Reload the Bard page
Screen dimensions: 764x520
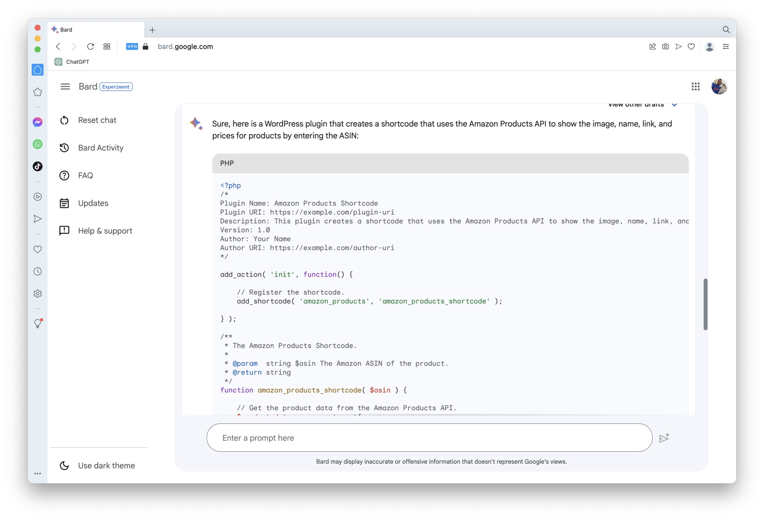(x=90, y=47)
